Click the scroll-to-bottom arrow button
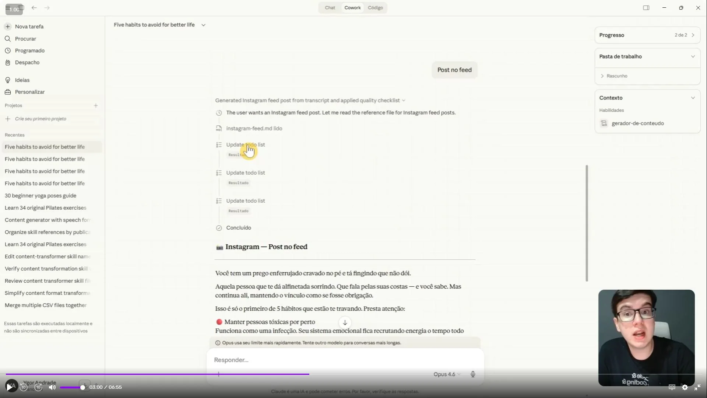 (345, 322)
